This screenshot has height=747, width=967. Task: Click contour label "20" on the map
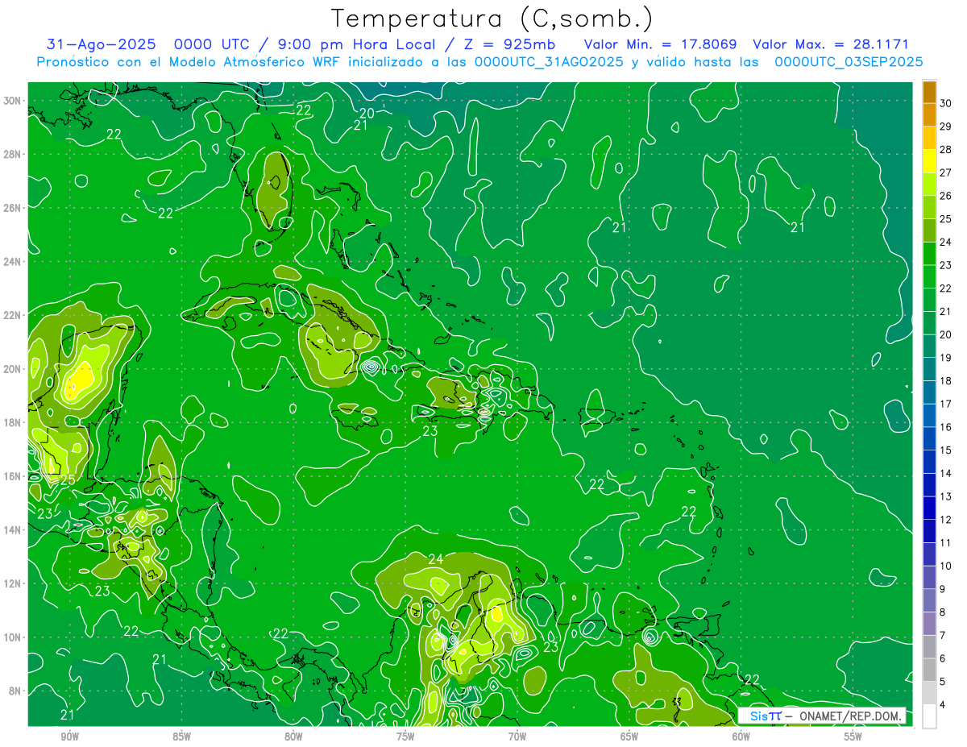point(367,114)
